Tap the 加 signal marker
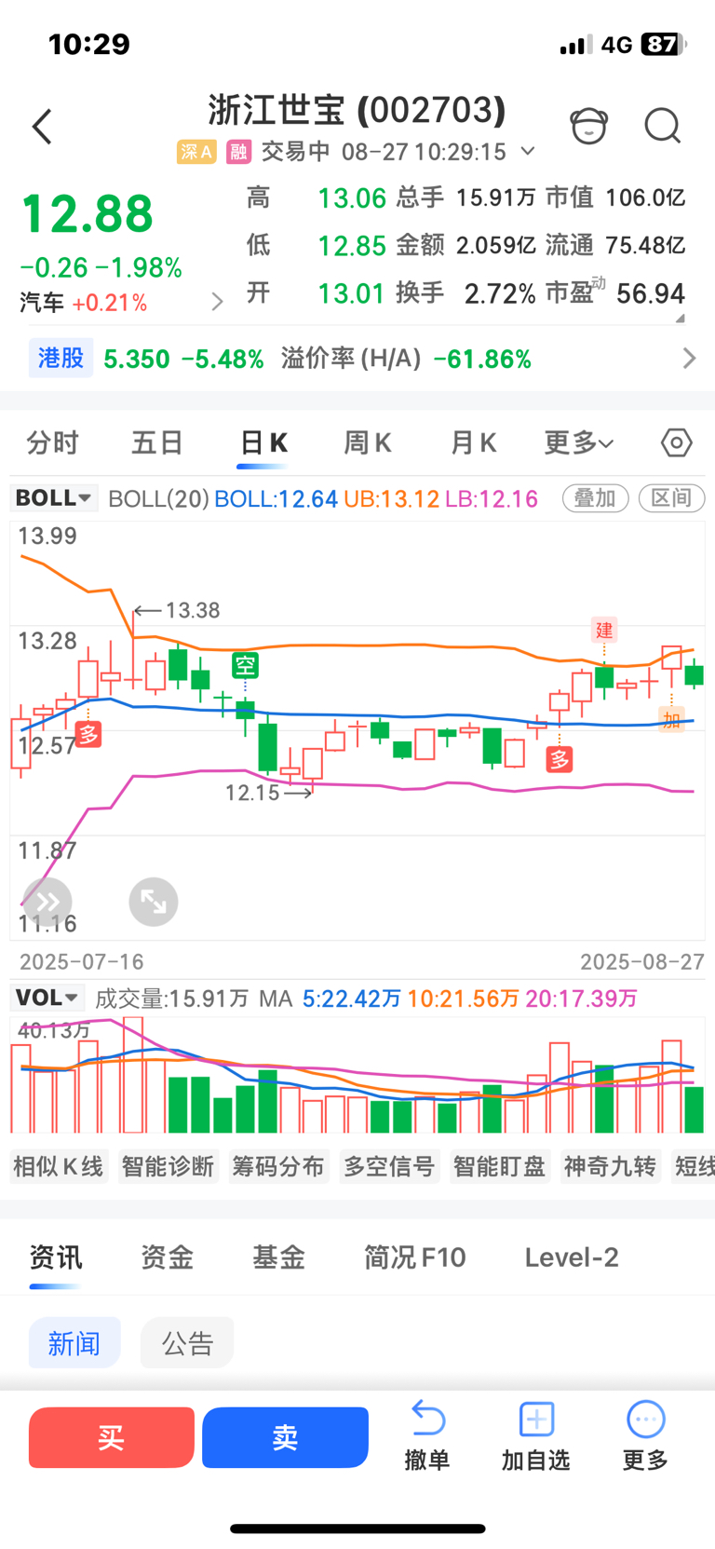 671,720
